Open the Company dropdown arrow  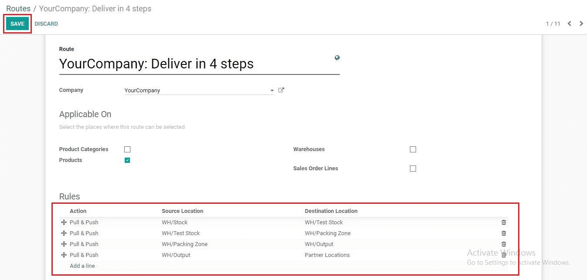coord(272,91)
